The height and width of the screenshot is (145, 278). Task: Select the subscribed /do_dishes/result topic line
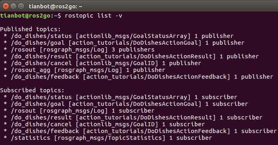pos(133,117)
